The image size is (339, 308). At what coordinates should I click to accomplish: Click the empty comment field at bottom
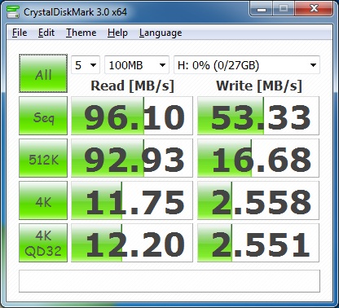coord(169,281)
